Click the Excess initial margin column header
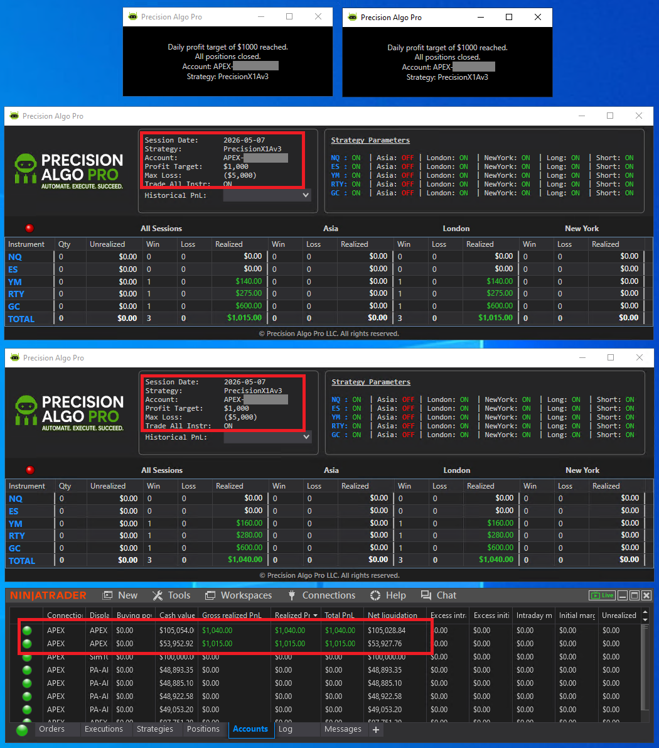659x748 pixels. click(x=491, y=615)
